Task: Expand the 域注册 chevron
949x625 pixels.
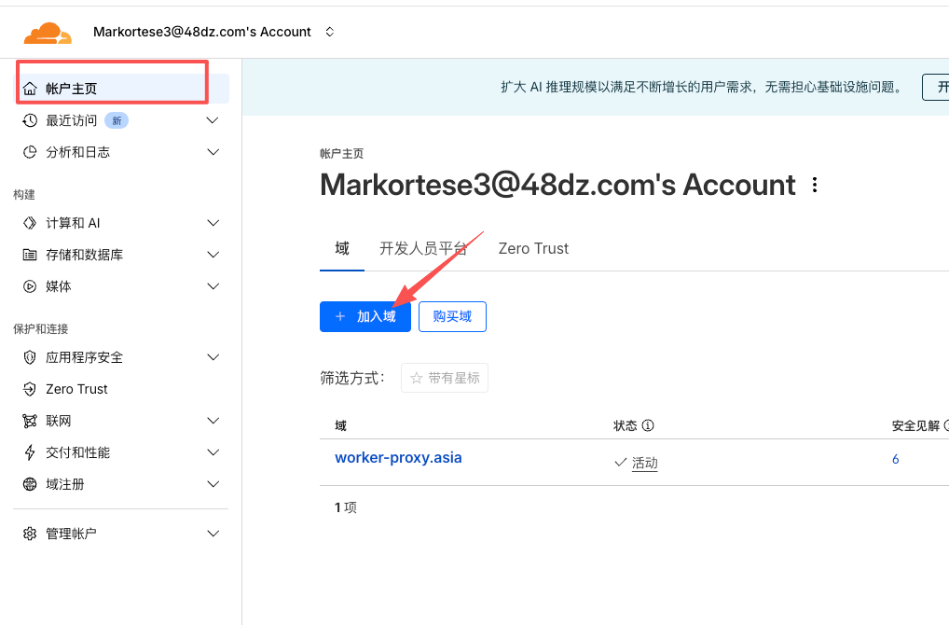Action: tap(213, 484)
